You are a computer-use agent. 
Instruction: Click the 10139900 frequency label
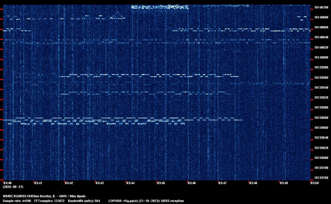tap(321, 108)
